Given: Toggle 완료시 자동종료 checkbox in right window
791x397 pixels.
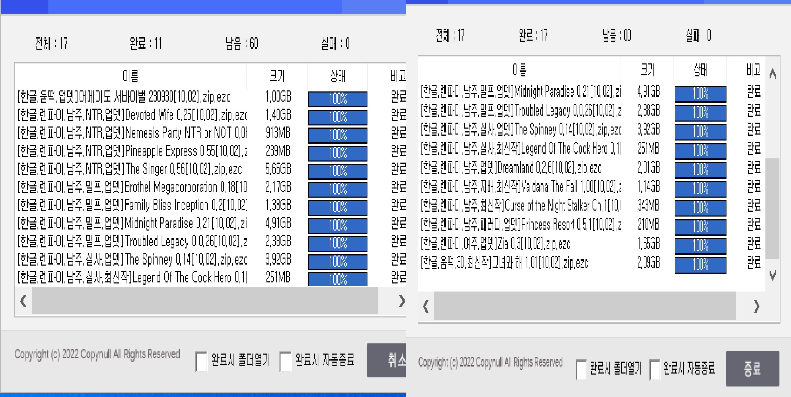Looking at the screenshot, I should [x=655, y=369].
